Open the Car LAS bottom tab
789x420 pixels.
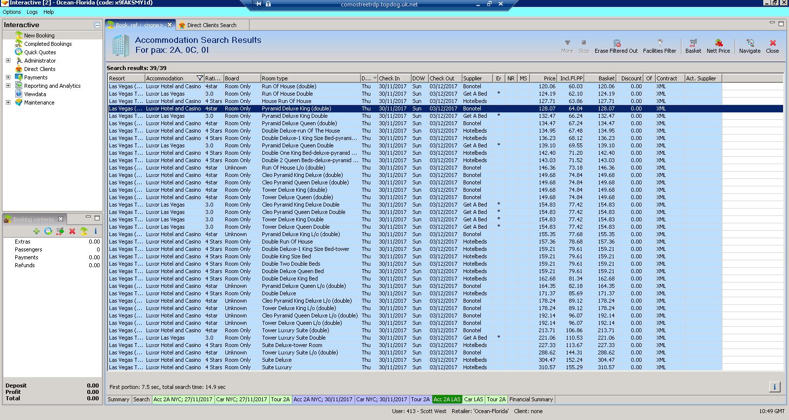(473, 399)
